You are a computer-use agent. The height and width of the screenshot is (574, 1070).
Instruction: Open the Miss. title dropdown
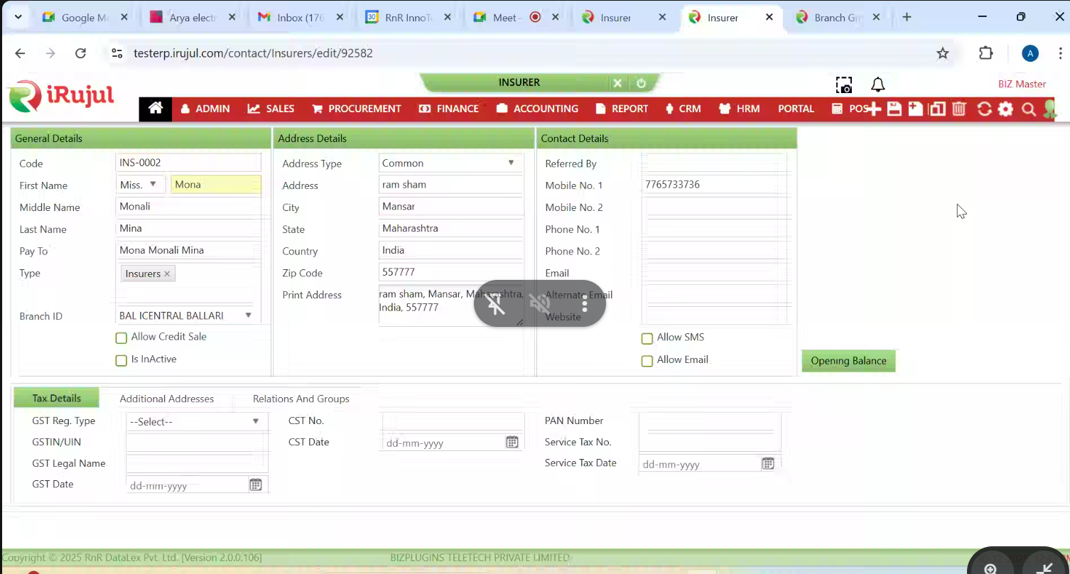coord(141,185)
